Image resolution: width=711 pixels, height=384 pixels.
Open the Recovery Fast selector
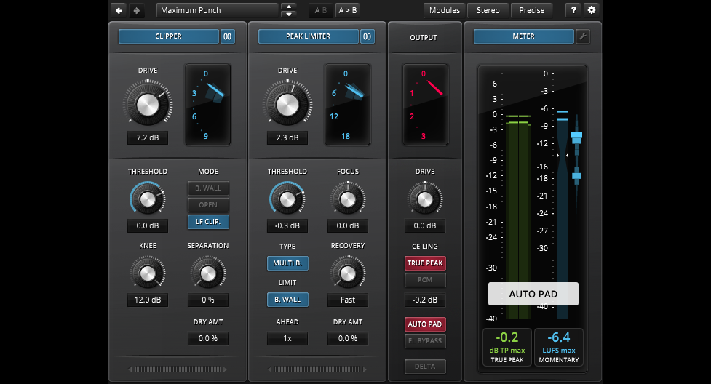(x=347, y=300)
